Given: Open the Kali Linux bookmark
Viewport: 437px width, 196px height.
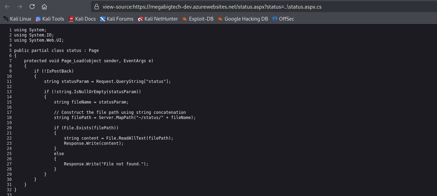Looking at the screenshot, I should [17, 19].
